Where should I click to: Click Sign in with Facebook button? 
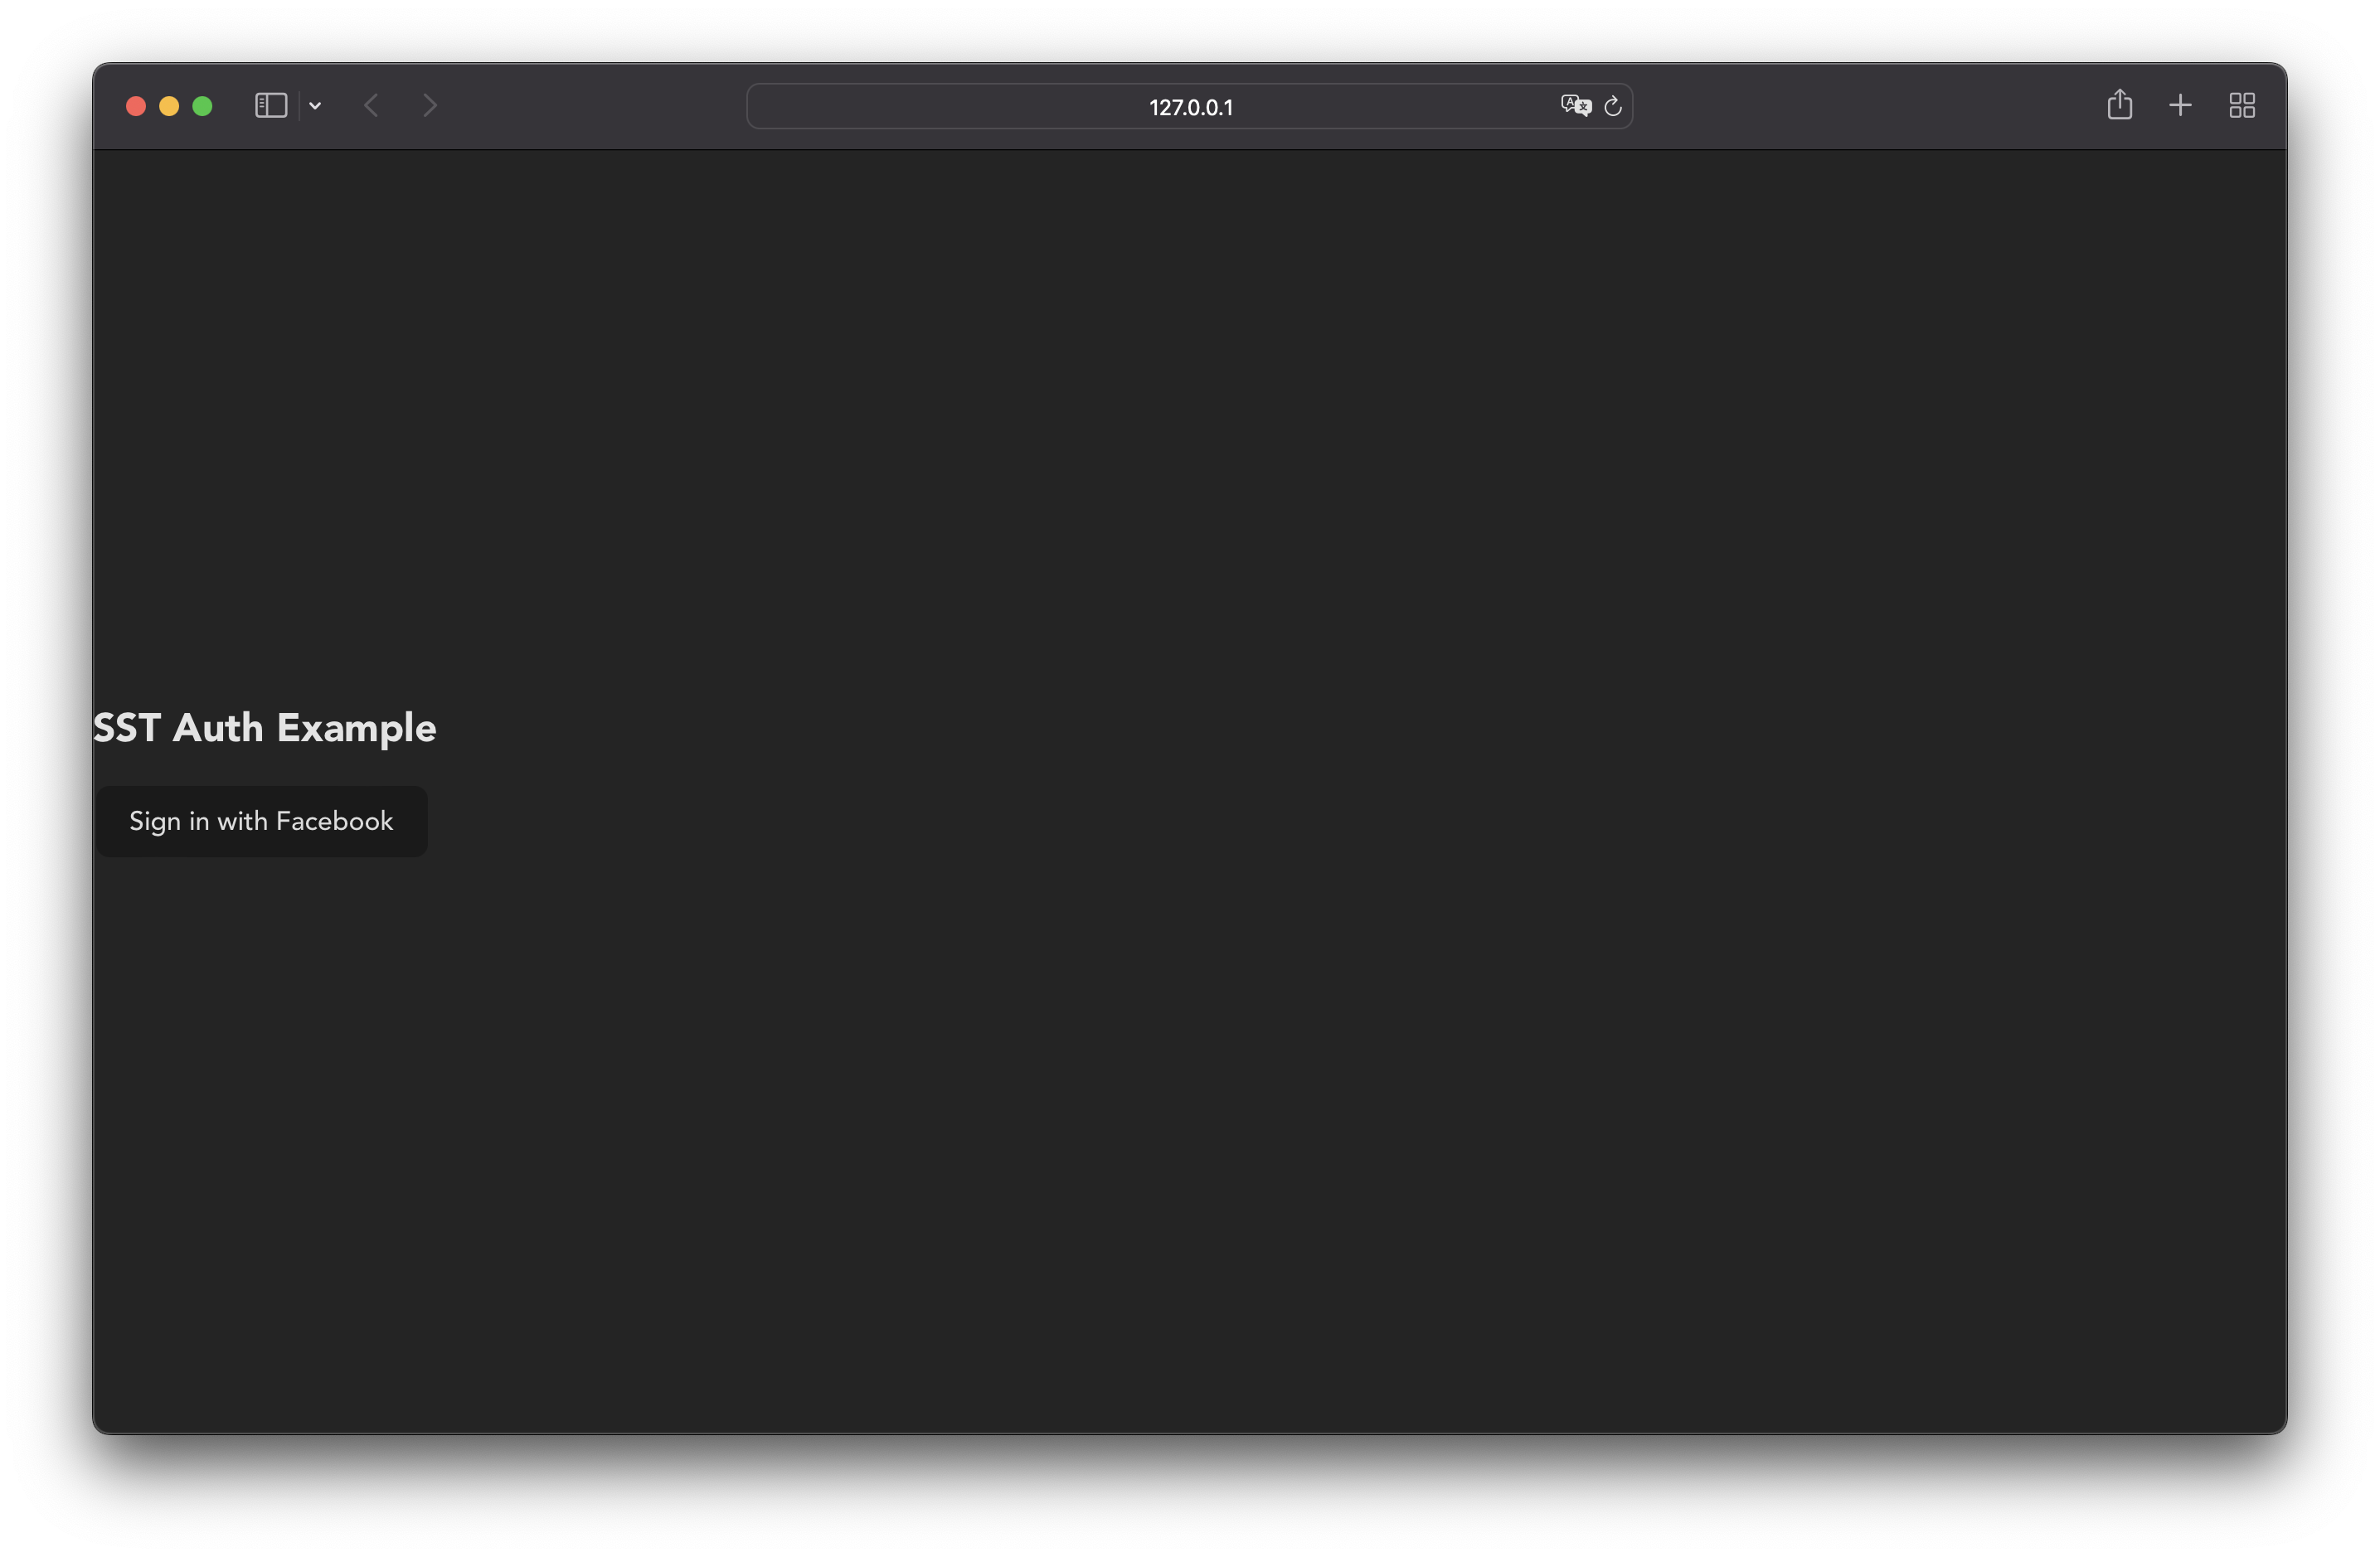coord(260,820)
